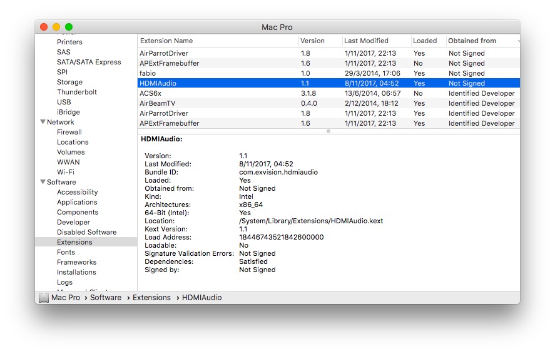Open Installations under Software
Screen dimensions: 555x354
(76, 272)
